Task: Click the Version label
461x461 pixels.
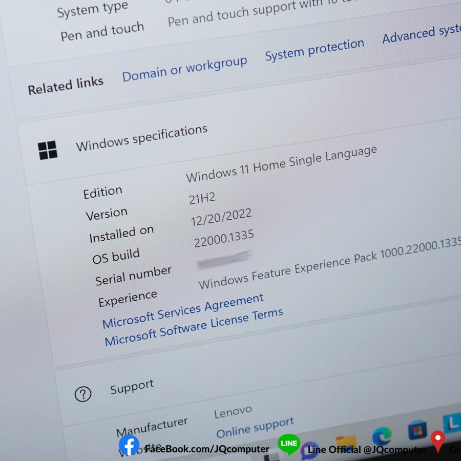Action: [x=107, y=214]
